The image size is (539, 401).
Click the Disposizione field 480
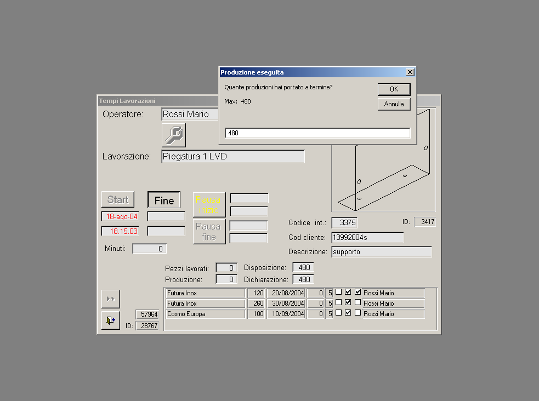tap(303, 267)
